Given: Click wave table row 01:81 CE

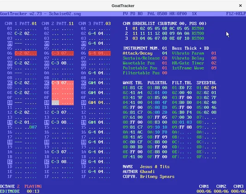Looking at the screenshot, I should pos(133,88).
